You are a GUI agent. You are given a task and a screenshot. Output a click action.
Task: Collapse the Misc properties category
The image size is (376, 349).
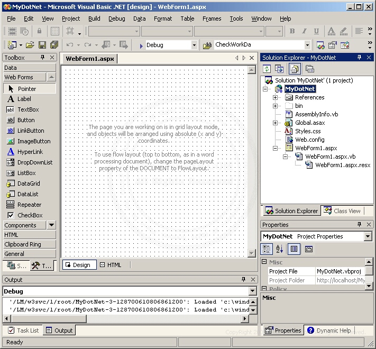(264, 262)
